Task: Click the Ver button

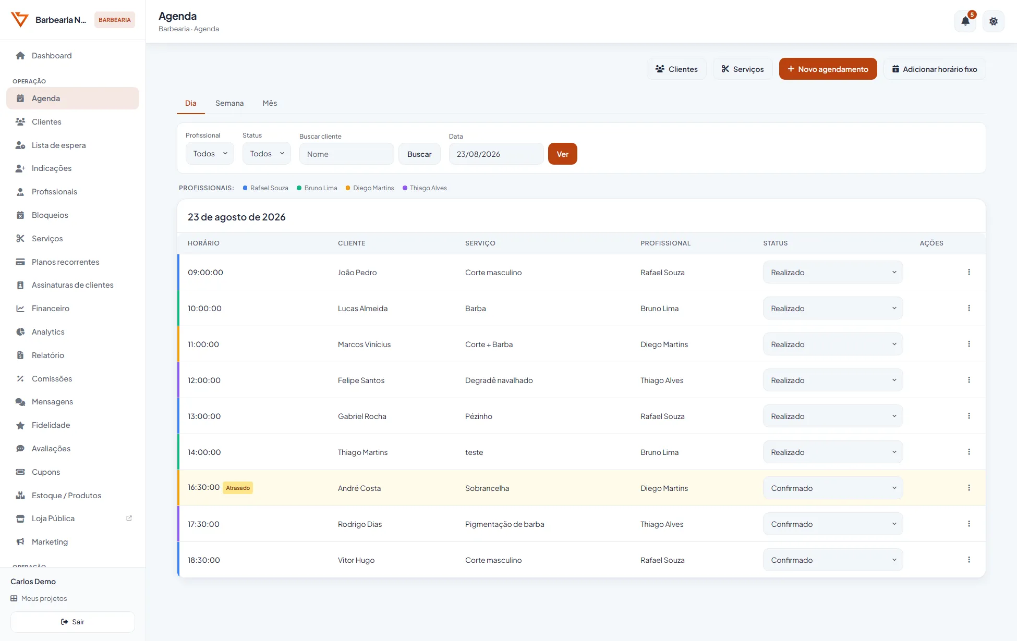Action: [x=562, y=154]
